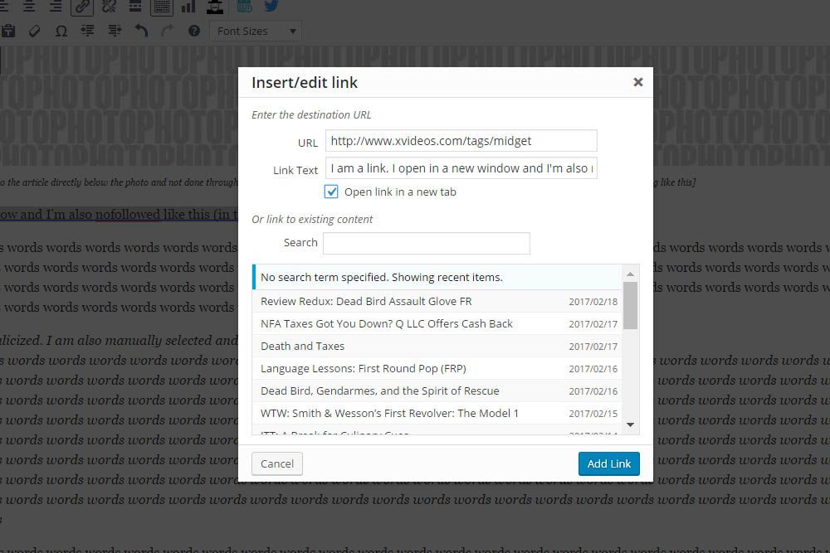The width and height of the screenshot is (830, 553).
Task: Click the bar chart icon in toolbar
Action: (x=188, y=7)
